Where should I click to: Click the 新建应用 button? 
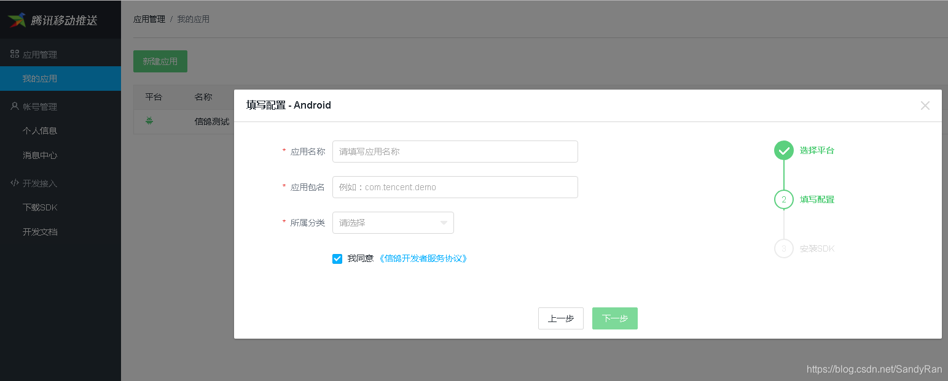coord(160,61)
